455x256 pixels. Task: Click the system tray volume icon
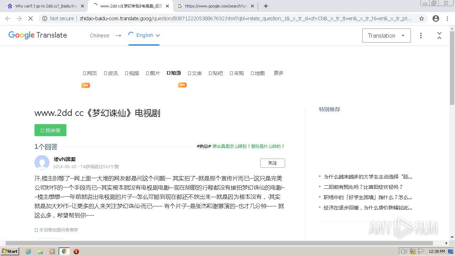point(404,251)
